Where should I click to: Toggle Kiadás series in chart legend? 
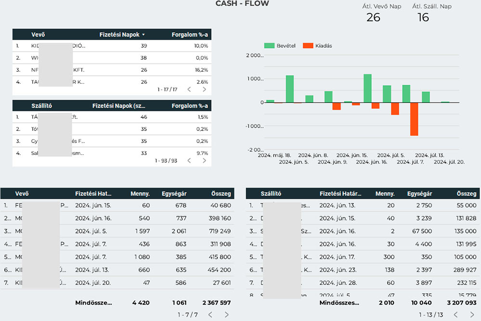click(x=323, y=46)
